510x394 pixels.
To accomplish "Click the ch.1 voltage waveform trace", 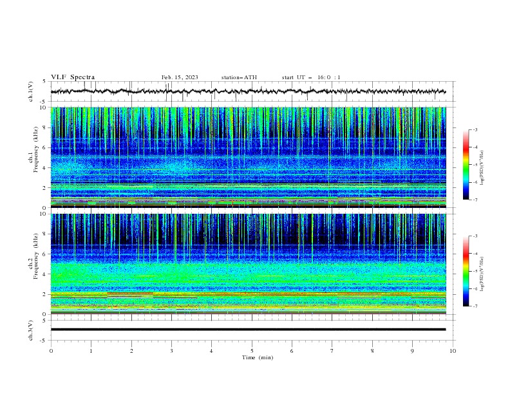I will coord(248,91).
